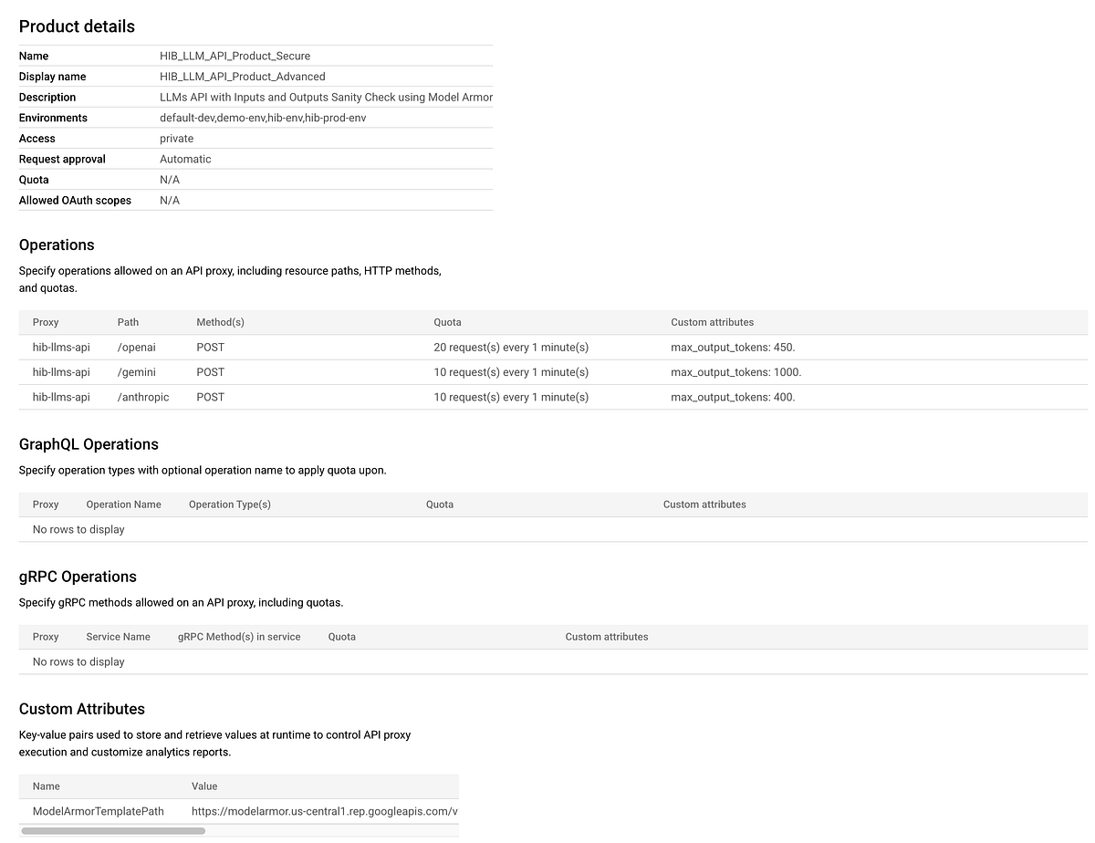Click max_output_tokens: 450 attribute cell
This screenshot has width=1095, height=843.
coord(733,348)
